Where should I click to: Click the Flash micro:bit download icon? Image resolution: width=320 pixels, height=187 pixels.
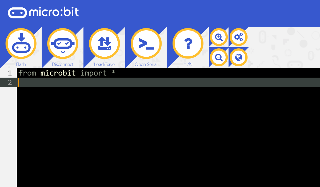tap(21, 43)
